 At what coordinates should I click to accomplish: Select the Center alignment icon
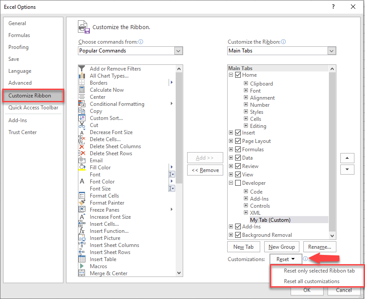[x=82, y=97]
